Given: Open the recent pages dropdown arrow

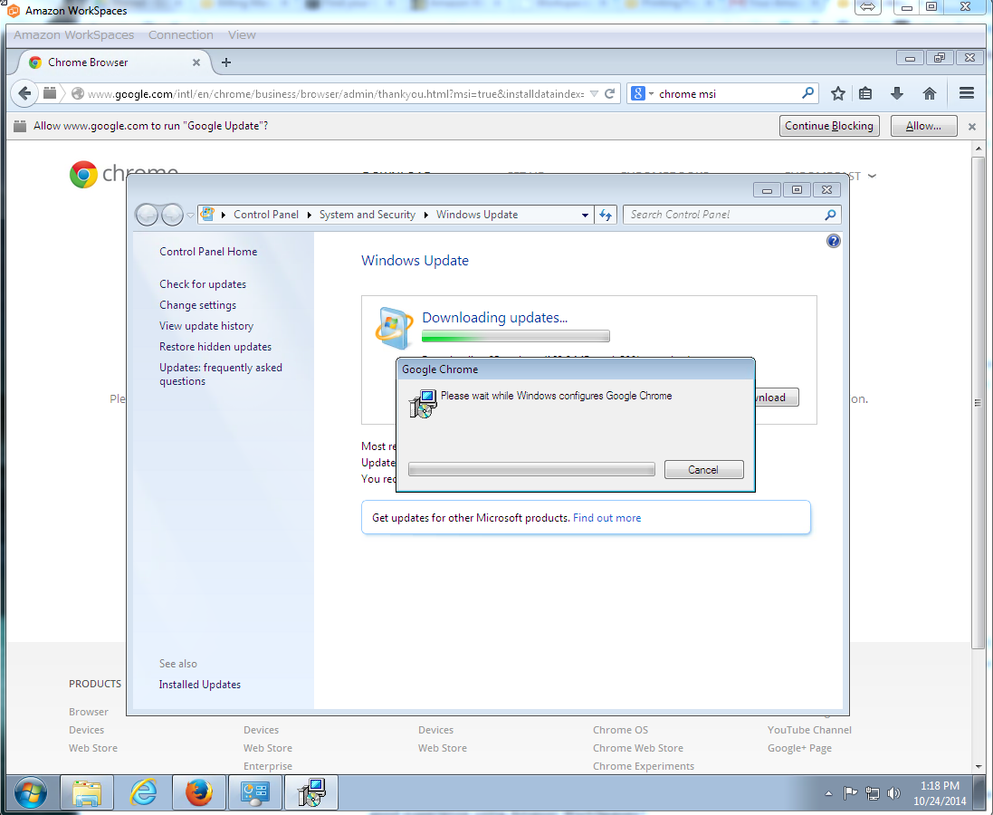Looking at the screenshot, I should point(190,215).
